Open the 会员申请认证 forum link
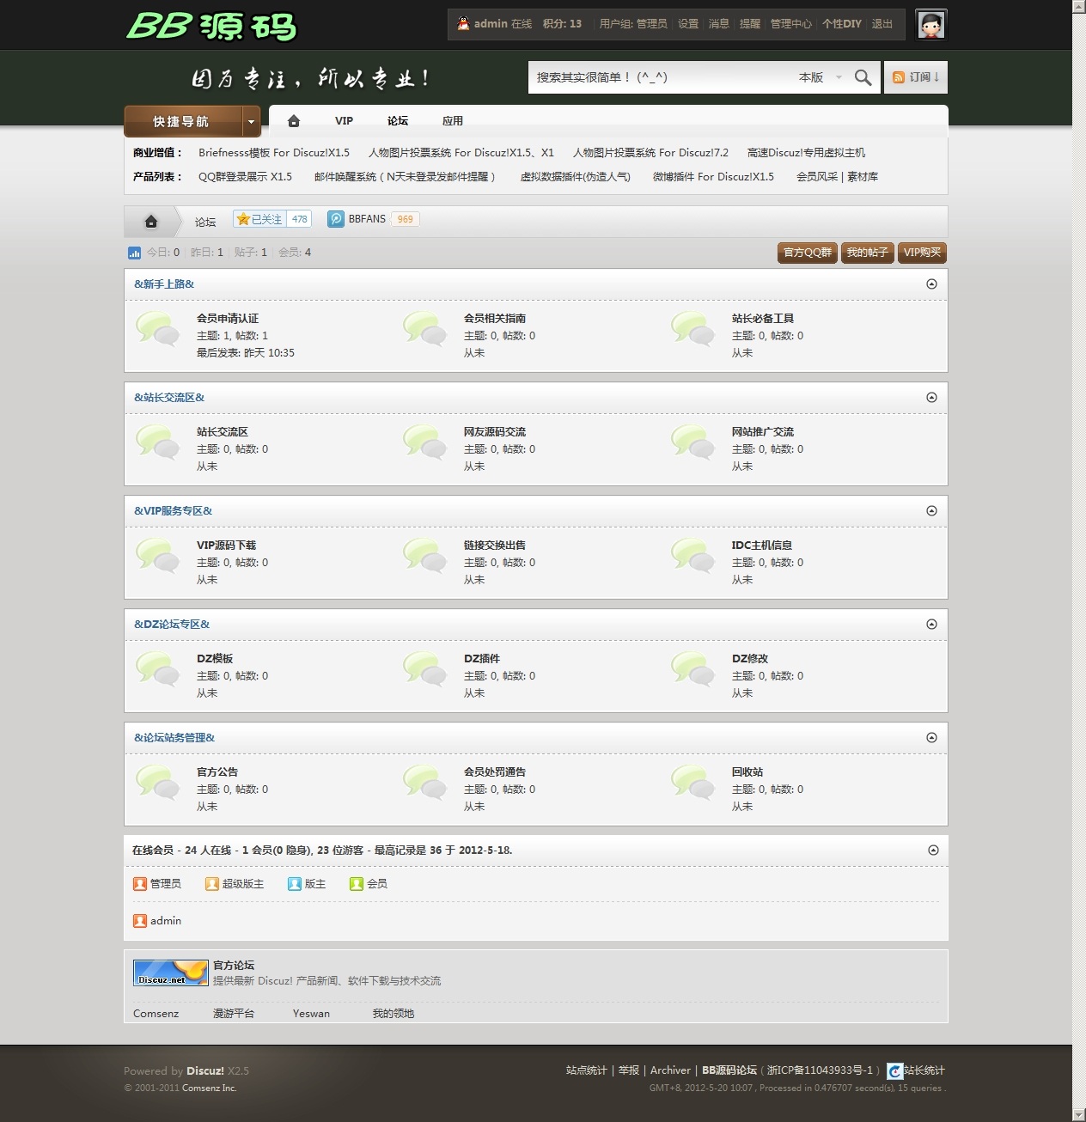This screenshot has height=1122, width=1086. pyautogui.click(x=228, y=319)
